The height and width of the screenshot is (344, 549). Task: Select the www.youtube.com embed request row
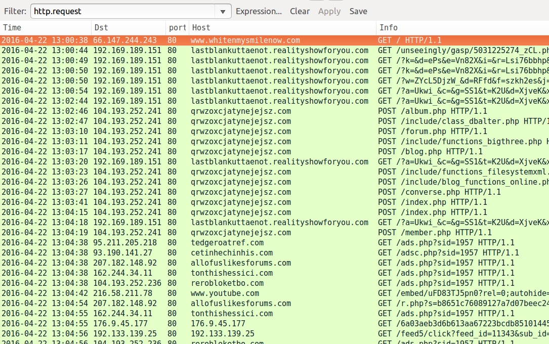(x=225, y=293)
